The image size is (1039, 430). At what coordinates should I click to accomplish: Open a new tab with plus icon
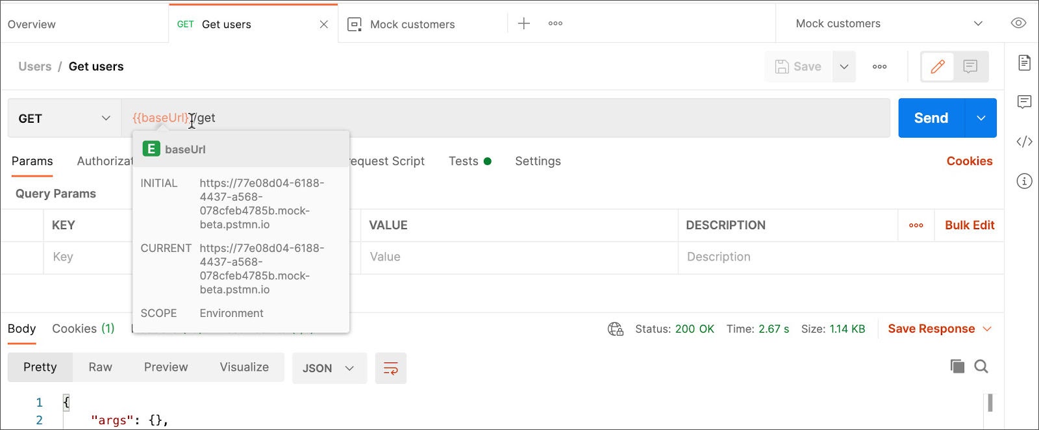[x=523, y=24]
